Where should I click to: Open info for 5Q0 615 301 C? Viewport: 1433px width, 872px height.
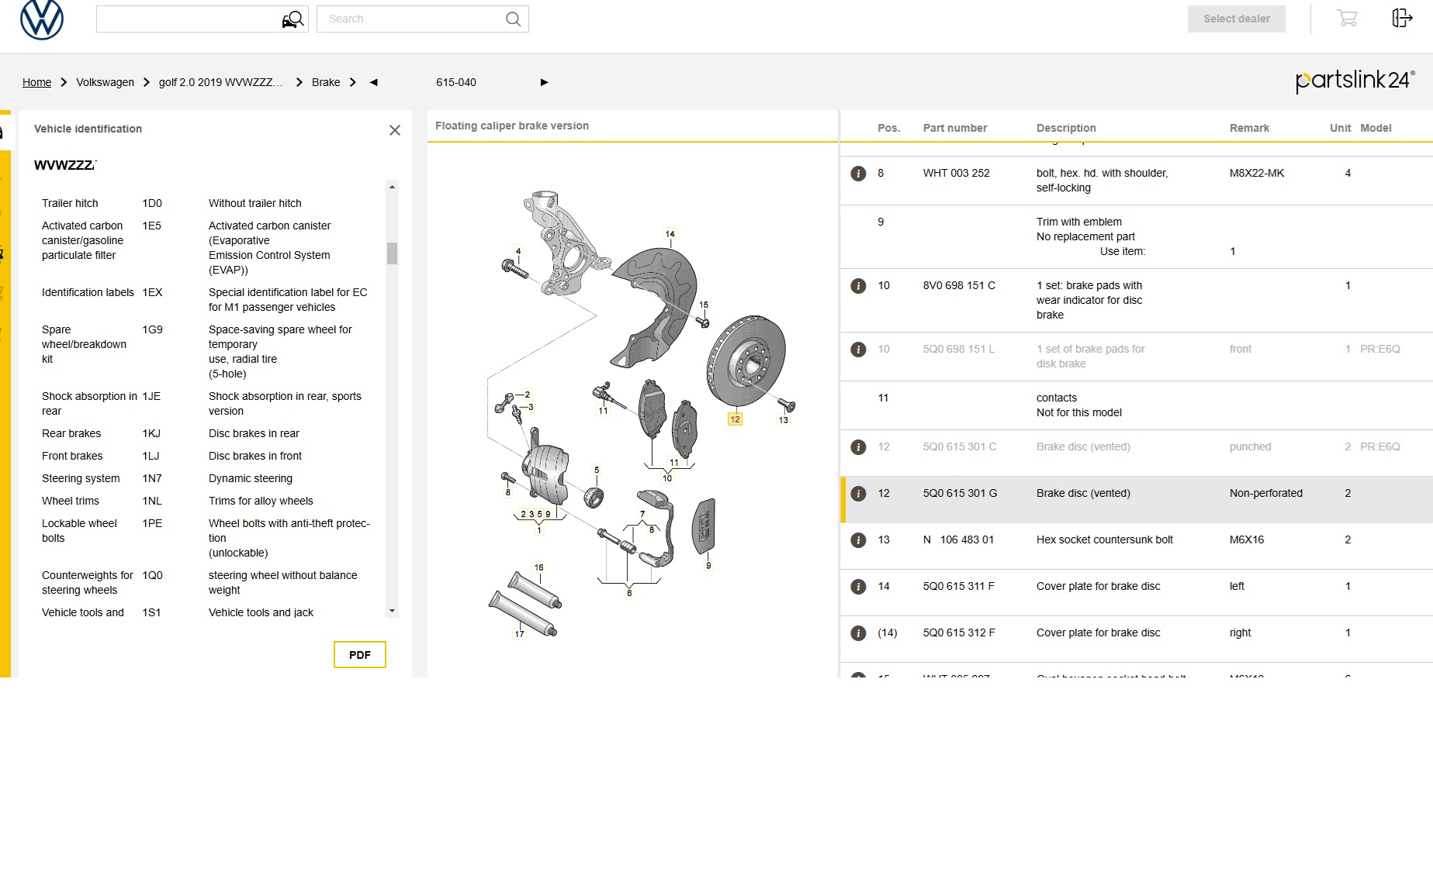858,447
